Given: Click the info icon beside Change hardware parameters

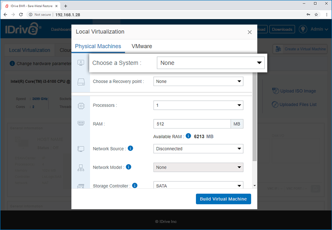Looking at the screenshot, I should pyautogui.click(x=12, y=64).
